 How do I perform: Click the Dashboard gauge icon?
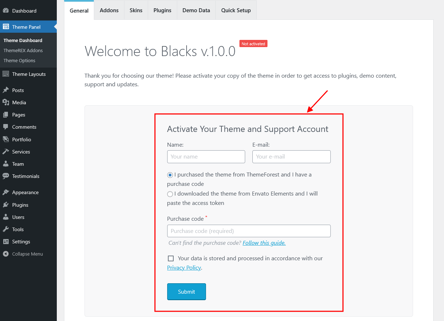tap(6, 11)
